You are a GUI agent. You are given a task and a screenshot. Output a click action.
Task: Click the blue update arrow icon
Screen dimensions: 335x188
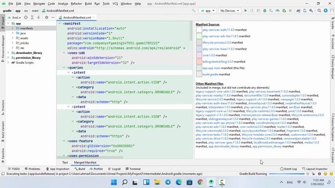pyautogui.click(x=326, y=10)
